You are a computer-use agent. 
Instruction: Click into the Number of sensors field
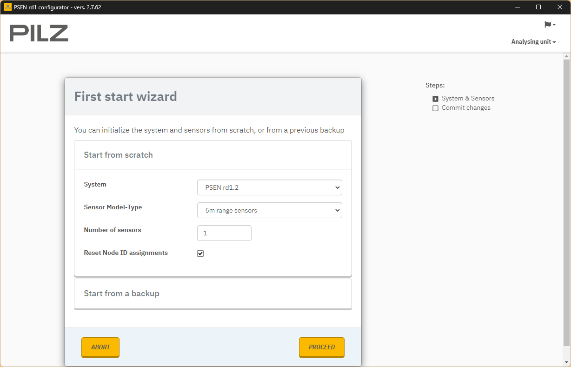(x=224, y=233)
